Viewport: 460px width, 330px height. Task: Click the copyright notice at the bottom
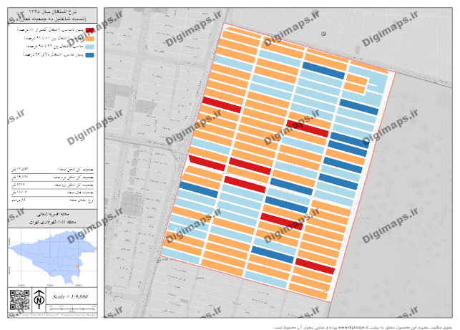(x=363, y=327)
